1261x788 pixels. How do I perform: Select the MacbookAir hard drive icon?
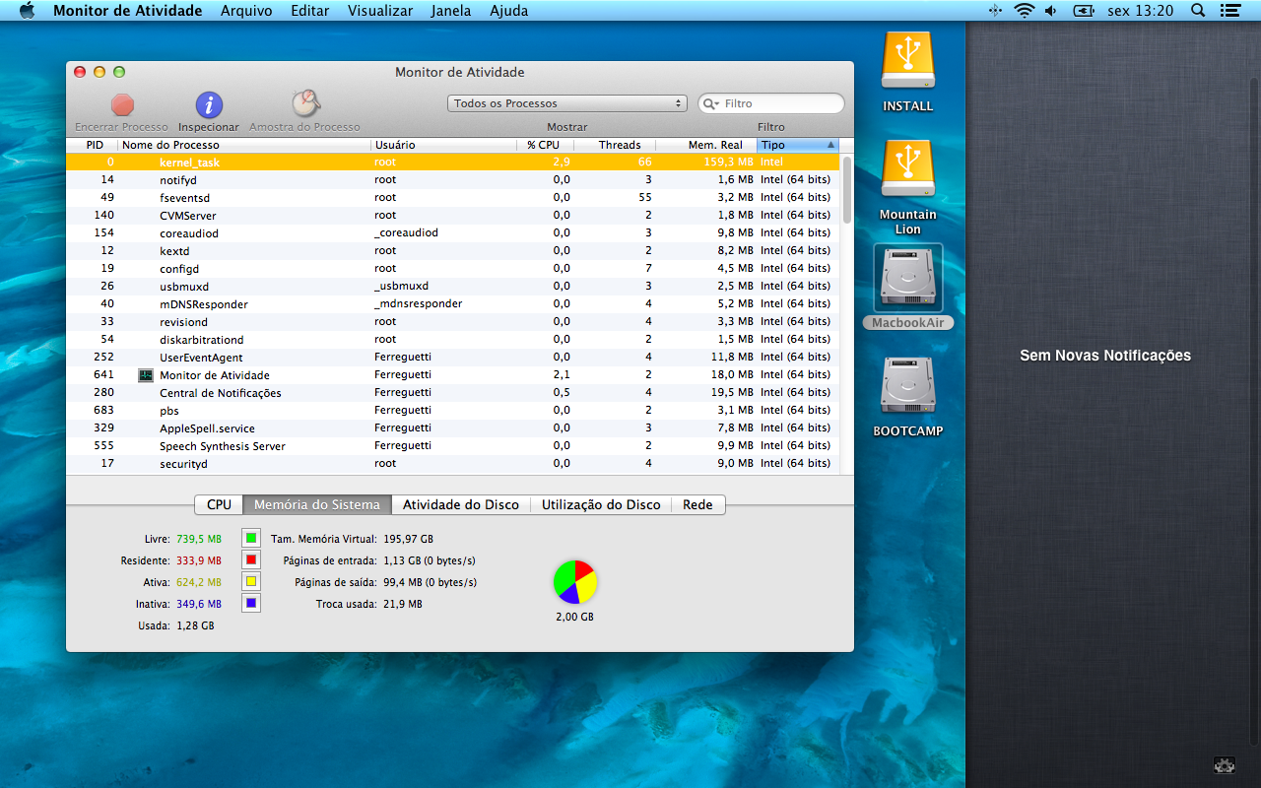pos(908,279)
